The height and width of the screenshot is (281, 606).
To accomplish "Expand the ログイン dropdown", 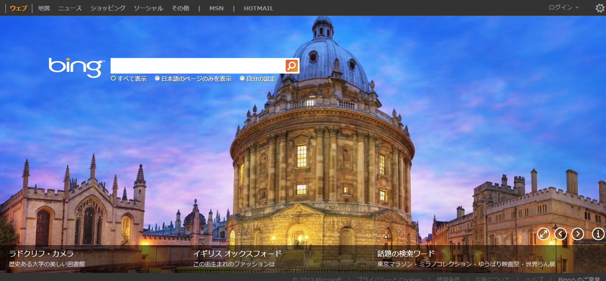I will tap(563, 8).
